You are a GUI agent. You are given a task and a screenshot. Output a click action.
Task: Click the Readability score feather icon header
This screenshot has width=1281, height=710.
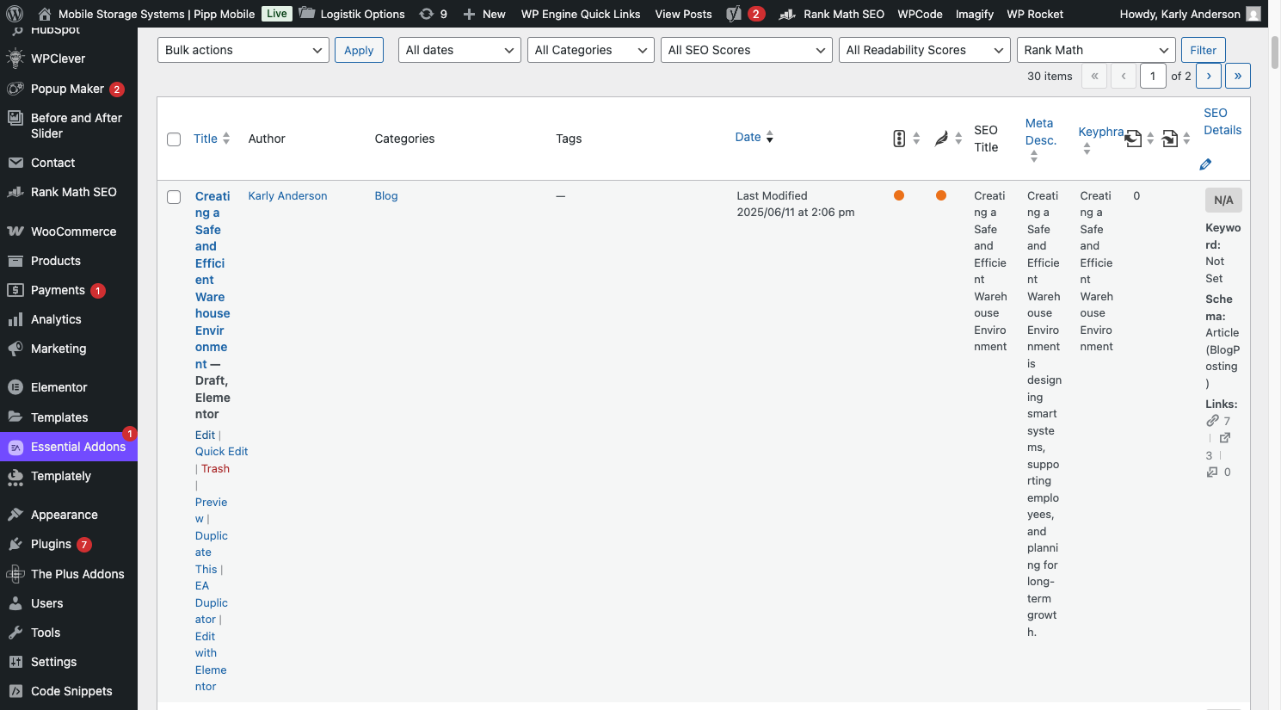coord(941,139)
